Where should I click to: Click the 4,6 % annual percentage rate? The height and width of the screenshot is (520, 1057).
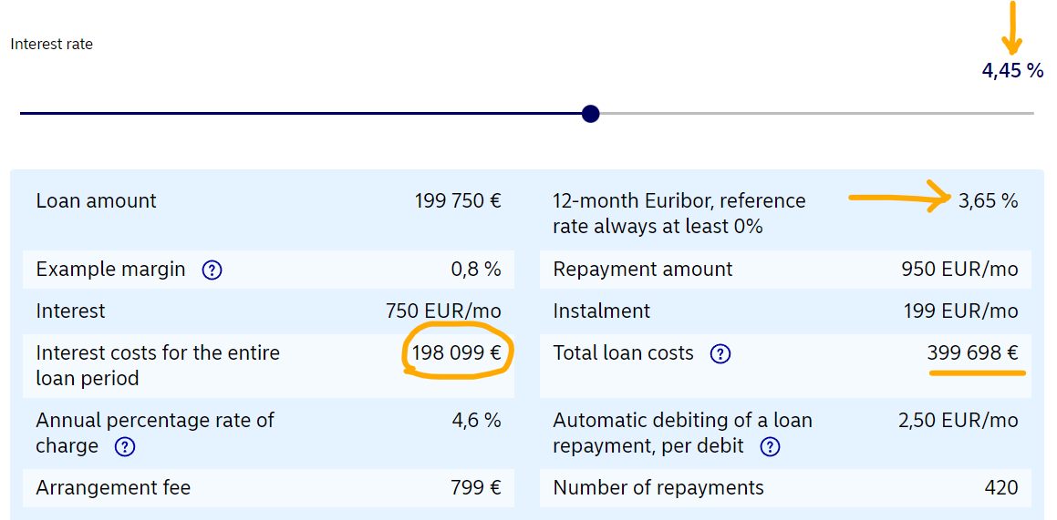click(x=476, y=420)
